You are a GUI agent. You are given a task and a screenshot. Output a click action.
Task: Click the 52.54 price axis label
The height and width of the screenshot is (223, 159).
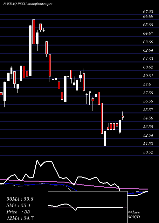tap(148, 135)
